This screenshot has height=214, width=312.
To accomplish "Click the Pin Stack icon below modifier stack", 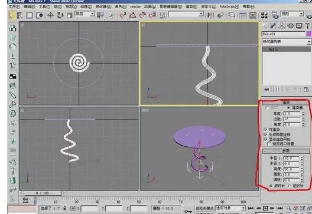I will 266,90.
